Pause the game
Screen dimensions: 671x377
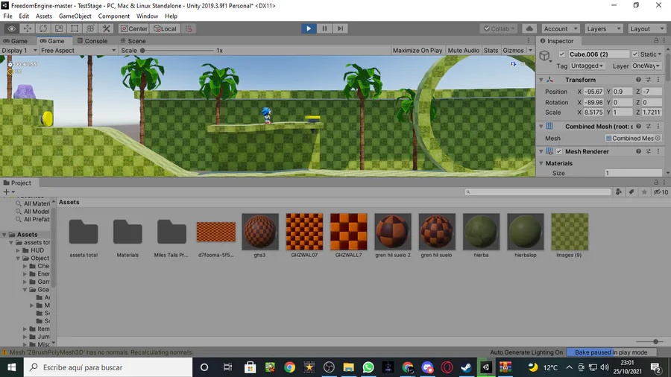point(324,28)
